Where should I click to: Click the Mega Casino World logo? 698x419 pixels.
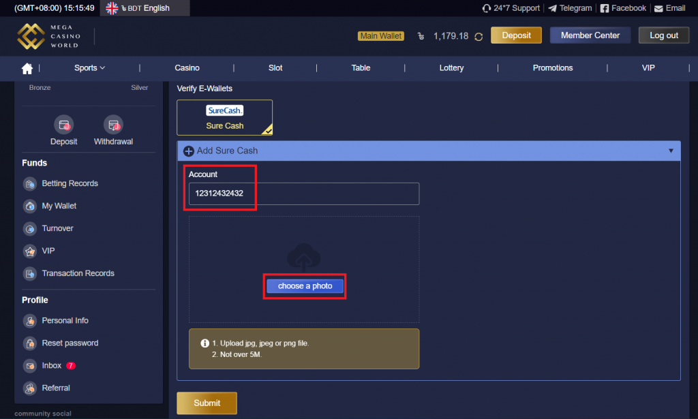click(49, 36)
